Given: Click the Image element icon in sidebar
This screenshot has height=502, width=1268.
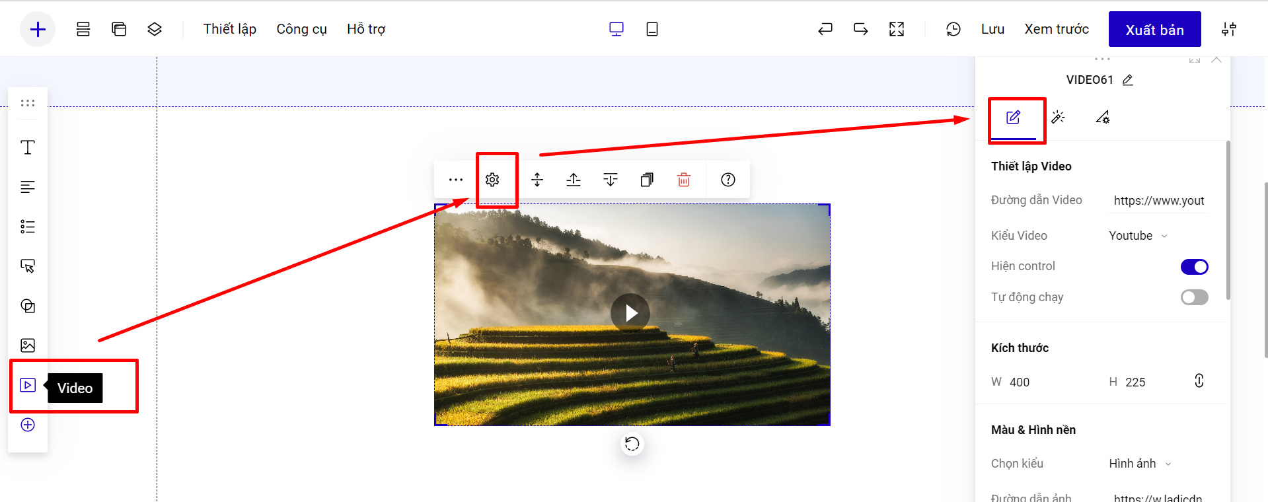Looking at the screenshot, I should (x=28, y=345).
